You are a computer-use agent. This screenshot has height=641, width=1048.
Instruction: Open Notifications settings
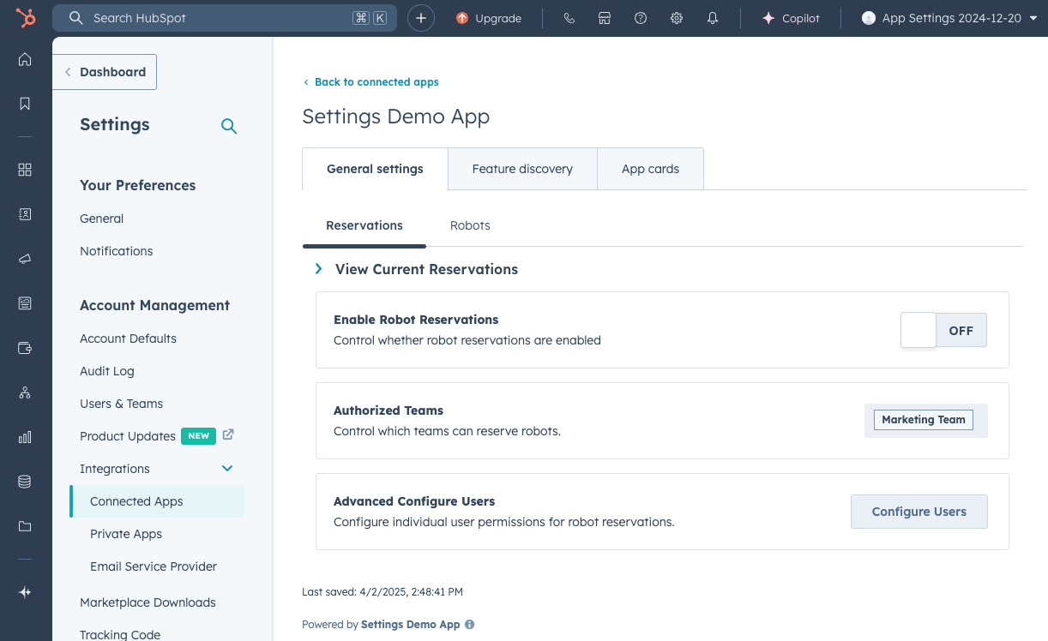pyautogui.click(x=117, y=251)
